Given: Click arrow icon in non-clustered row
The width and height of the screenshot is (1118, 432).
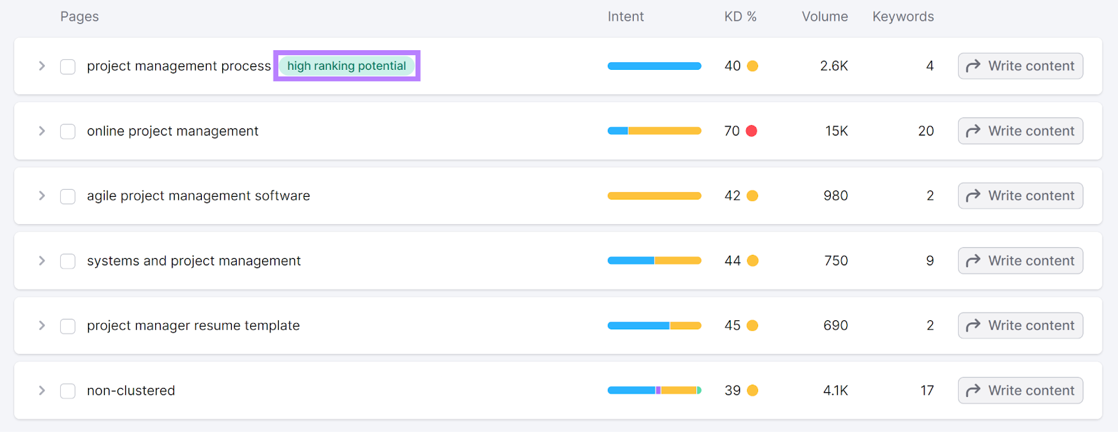Looking at the screenshot, I should coord(973,391).
